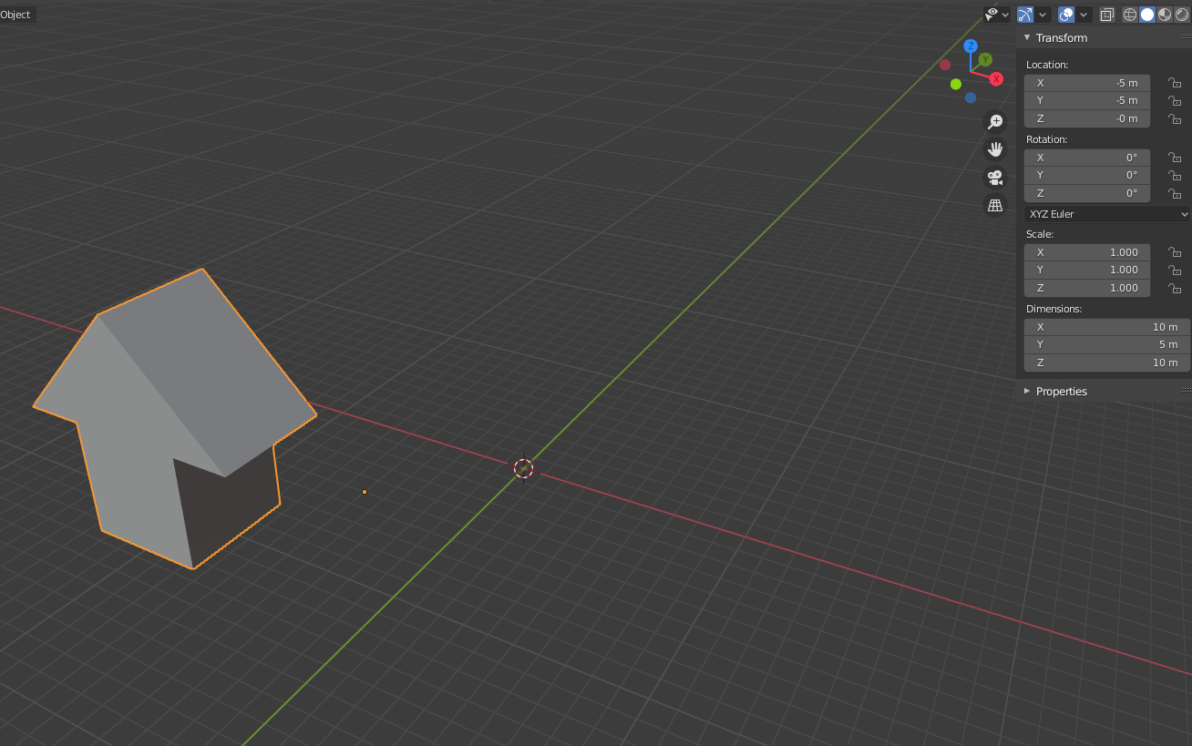Image resolution: width=1192 pixels, height=746 pixels.
Task: Lock the Rotation X value
Action: pyautogui.click(x=1175, y=158)
